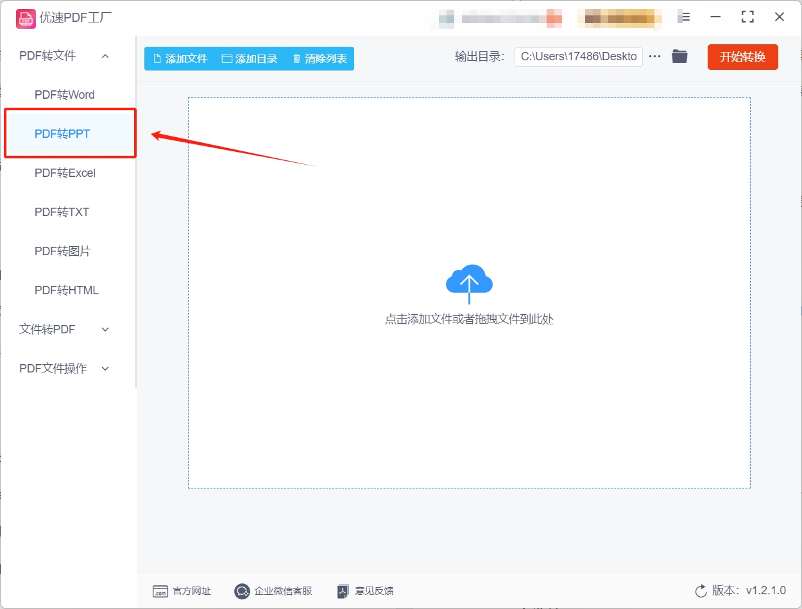Open the hamburger menu near window controls
Viewport: 802px width, 609px height.
pos(684,17)
